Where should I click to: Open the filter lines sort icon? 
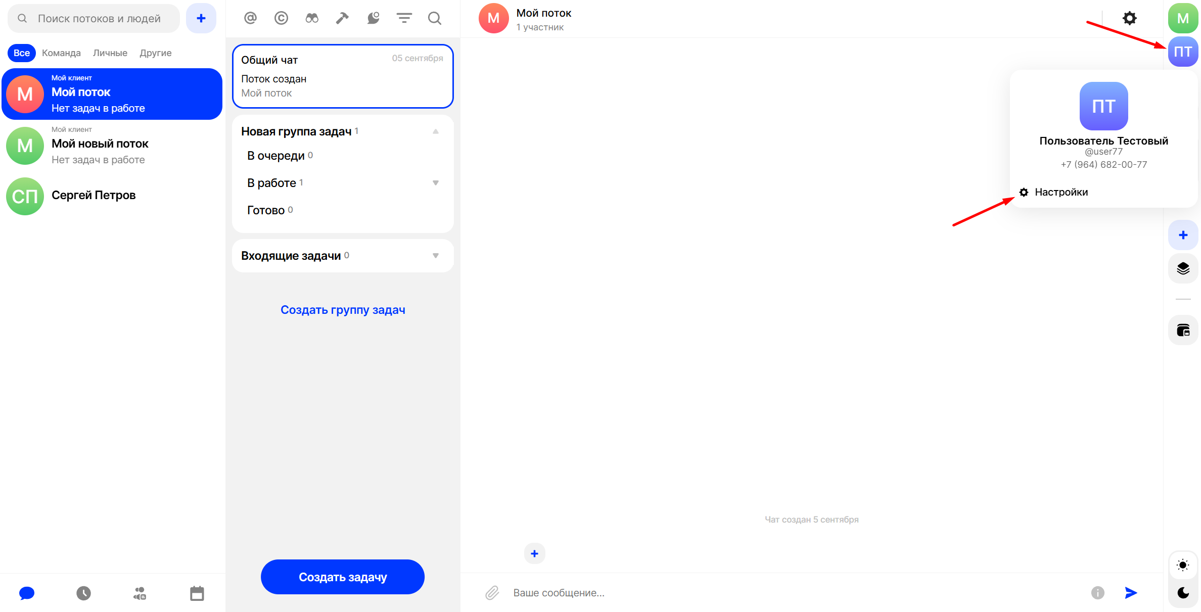click(x=404, y=19)
